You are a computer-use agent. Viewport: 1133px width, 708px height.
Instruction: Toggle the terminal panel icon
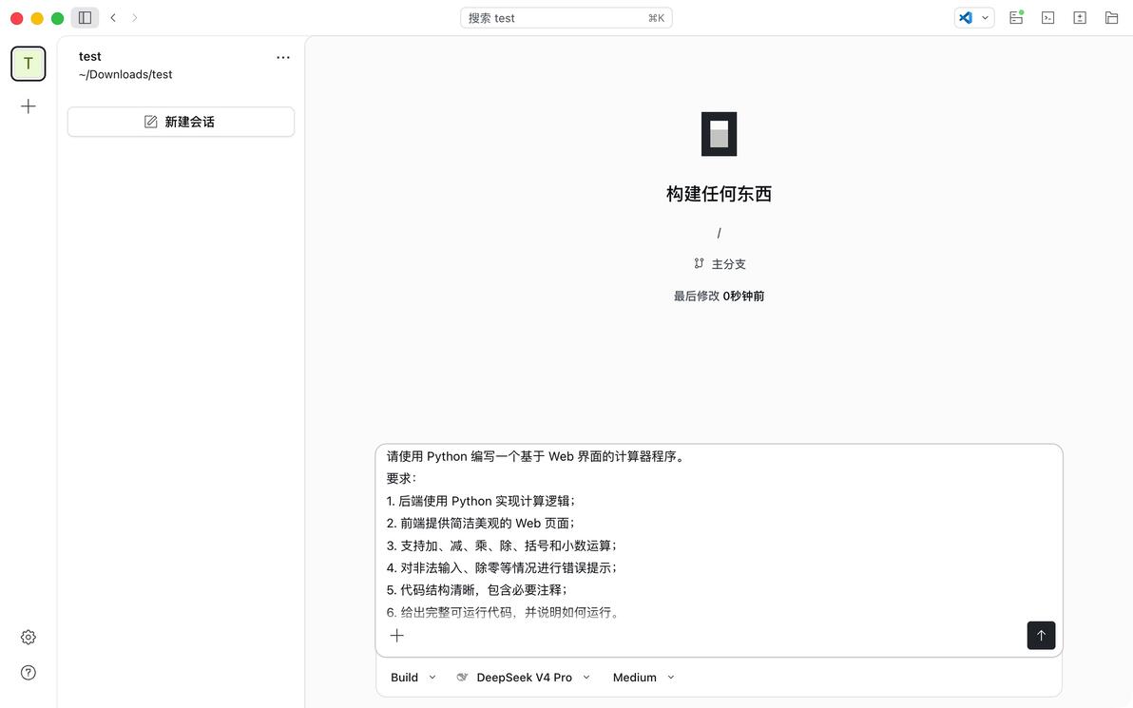tap(1047, 18)
